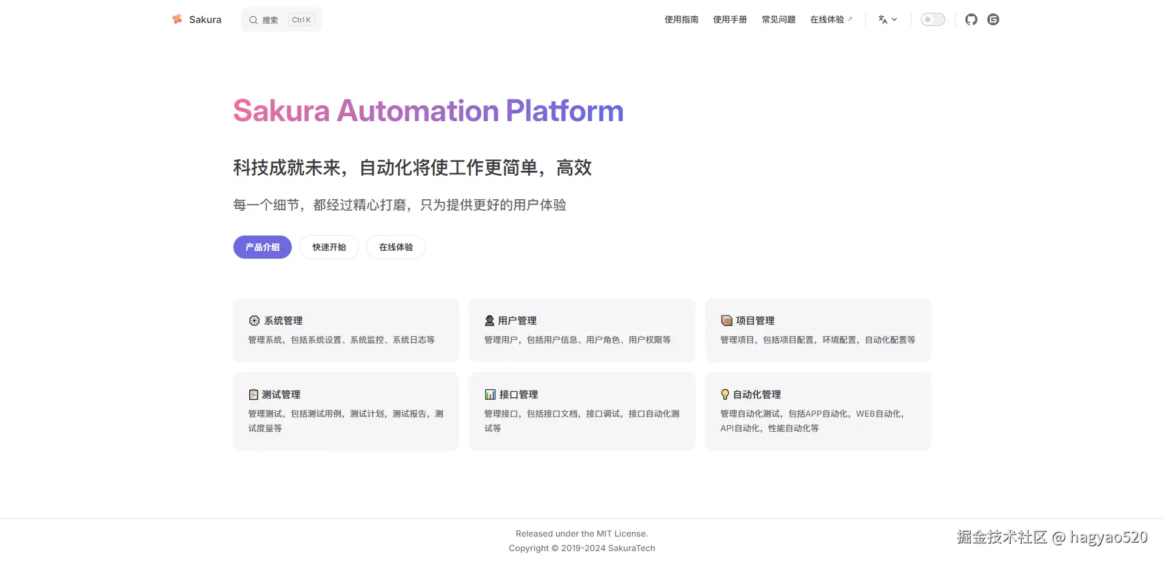This screenshot has width=1163, height=562.
Task: Click the Sakura cherry blossom logo icon
Action: point(177,19)
